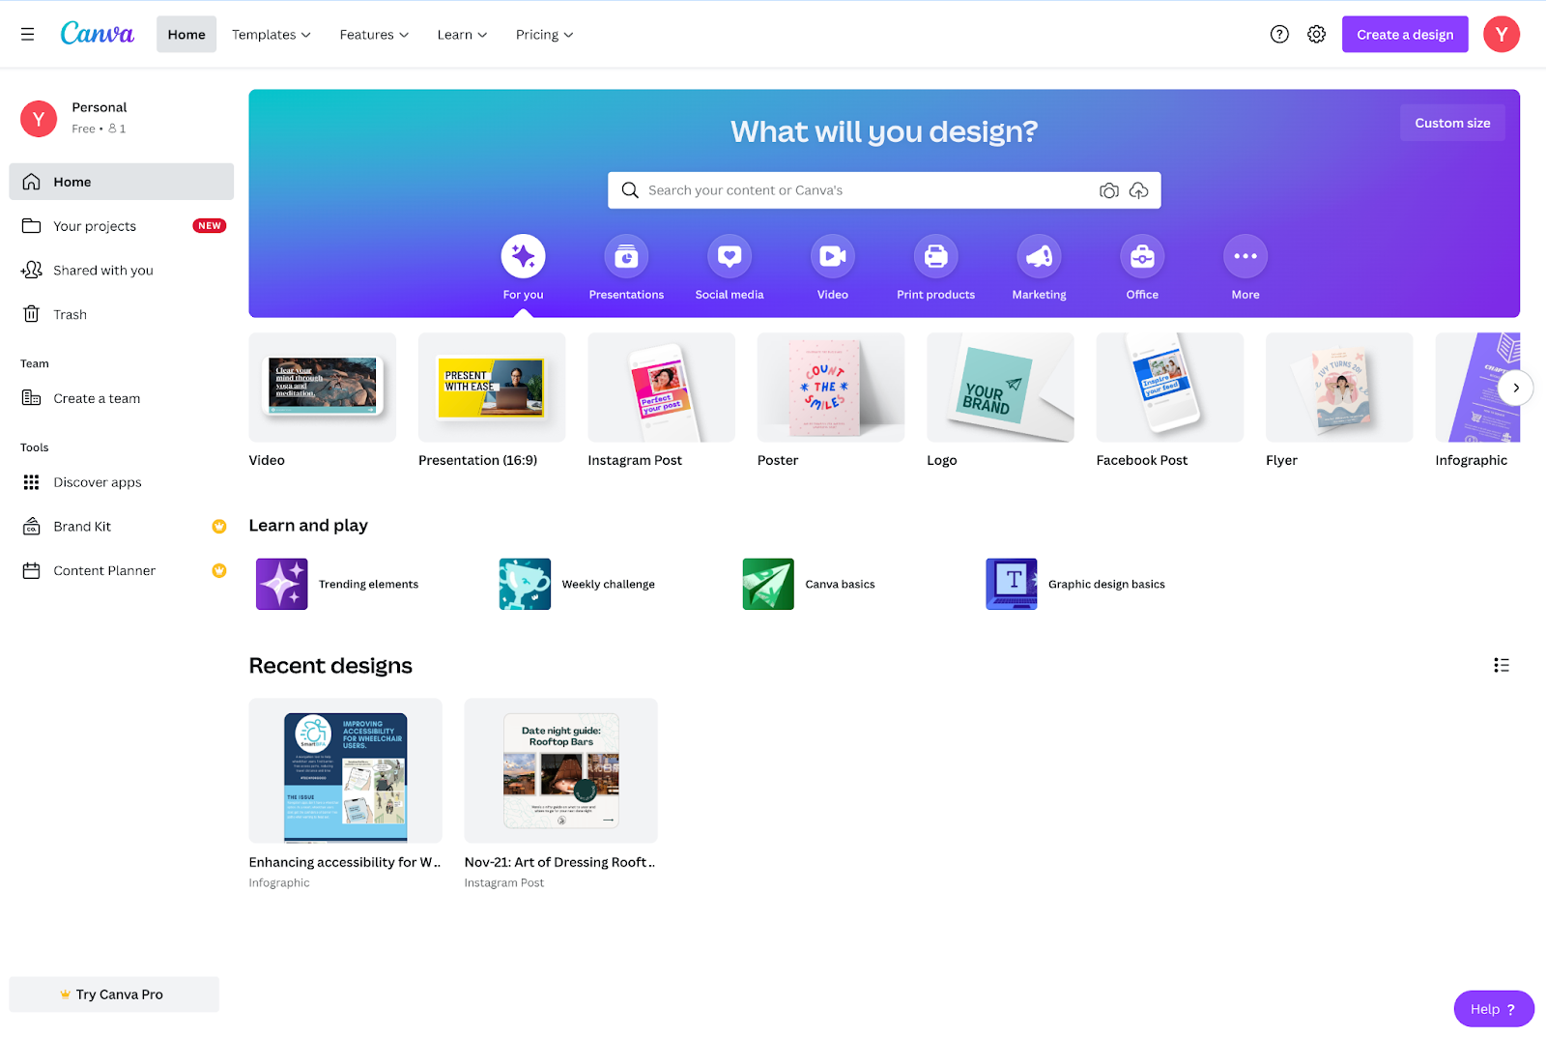Click the camera icon in search bar

pyautogui.click(x=1109, y=190)
